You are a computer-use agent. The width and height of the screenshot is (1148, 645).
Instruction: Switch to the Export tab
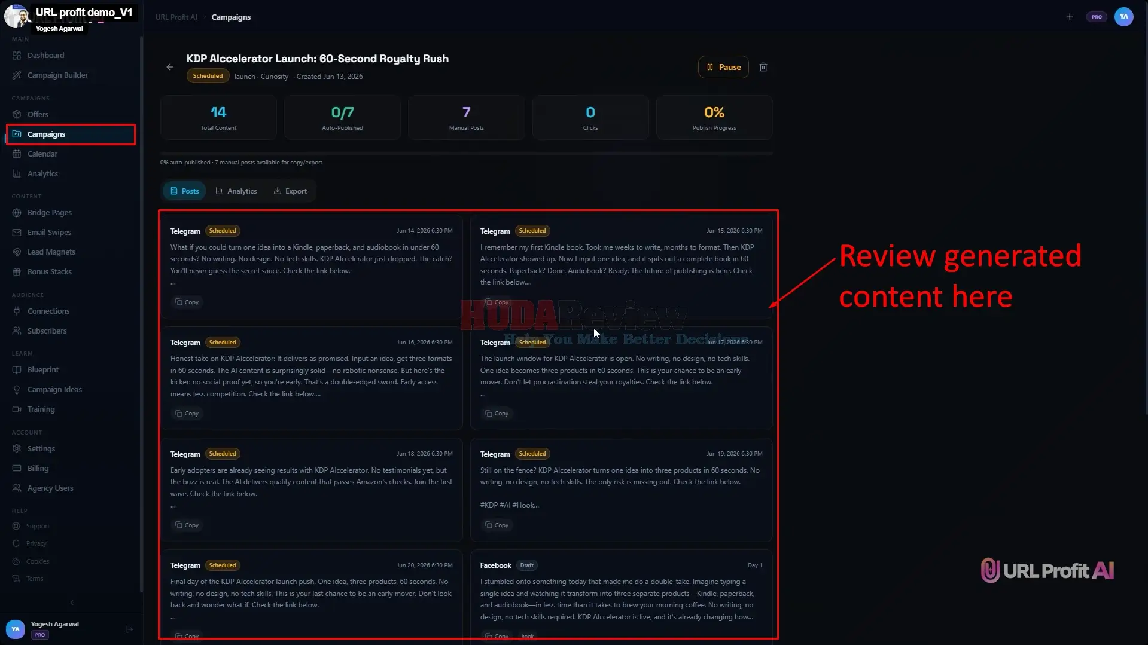click(290, 191)
